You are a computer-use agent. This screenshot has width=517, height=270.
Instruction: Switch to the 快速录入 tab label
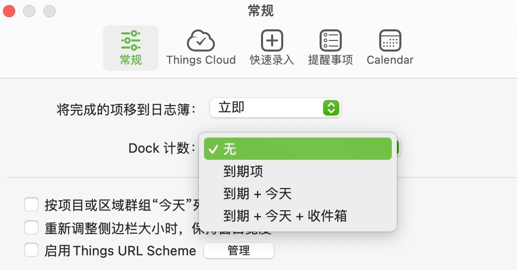coord(272,60)
